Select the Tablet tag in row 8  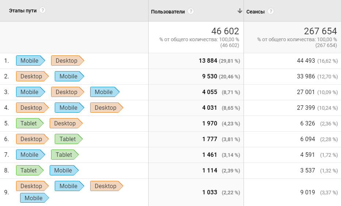pyautogui.click(x=29, y=170)
